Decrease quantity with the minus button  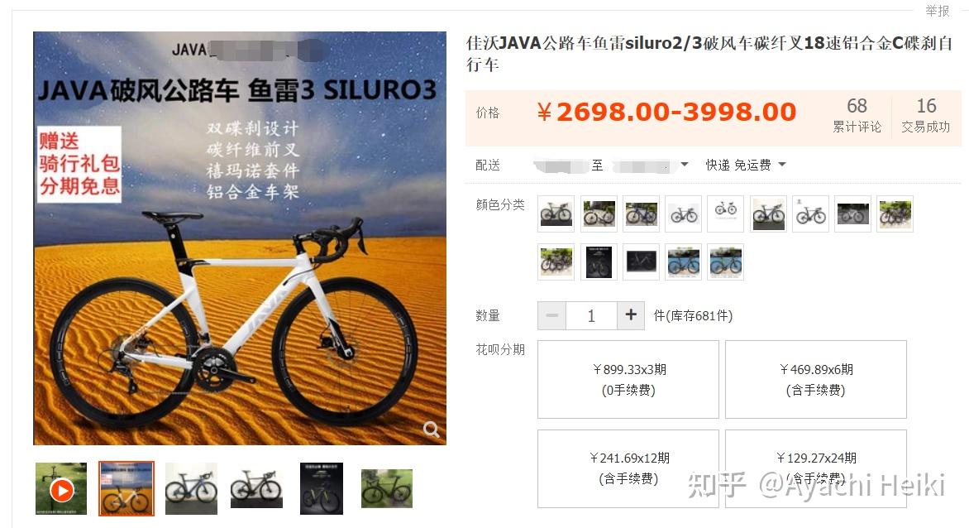click(551, 315)
